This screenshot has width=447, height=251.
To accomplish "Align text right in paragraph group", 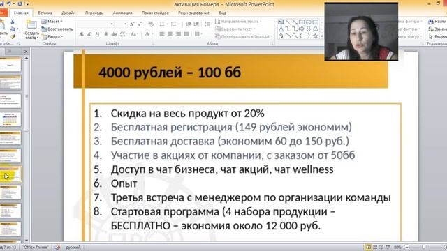I will coord(179,34).
